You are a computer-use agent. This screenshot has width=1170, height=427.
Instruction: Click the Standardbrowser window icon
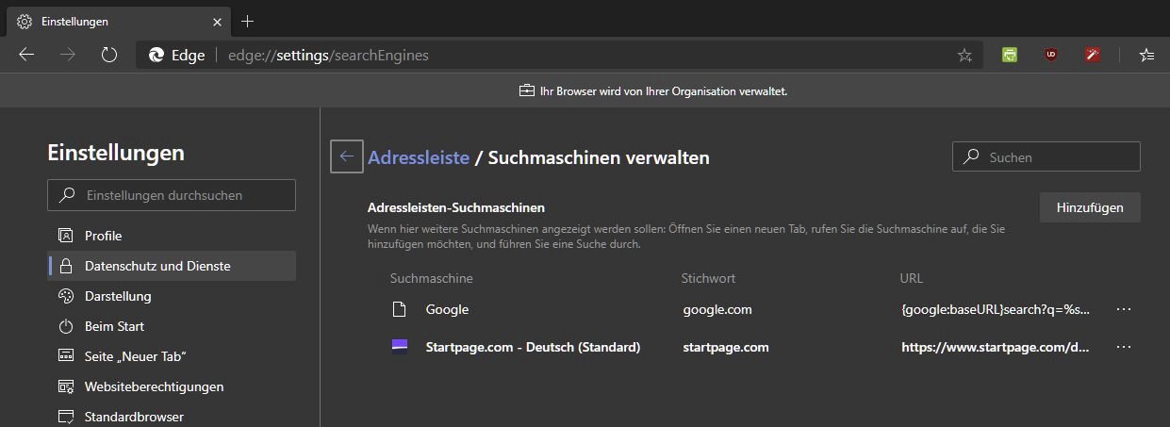click(x=66, y=416)
